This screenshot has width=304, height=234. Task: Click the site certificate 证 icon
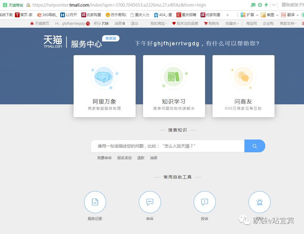[5, 5]
